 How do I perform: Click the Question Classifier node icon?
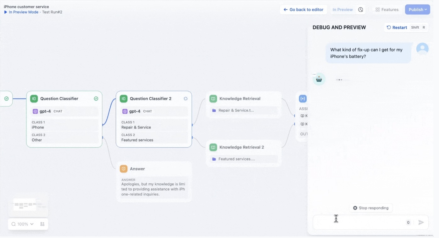(x=34, y=99)
